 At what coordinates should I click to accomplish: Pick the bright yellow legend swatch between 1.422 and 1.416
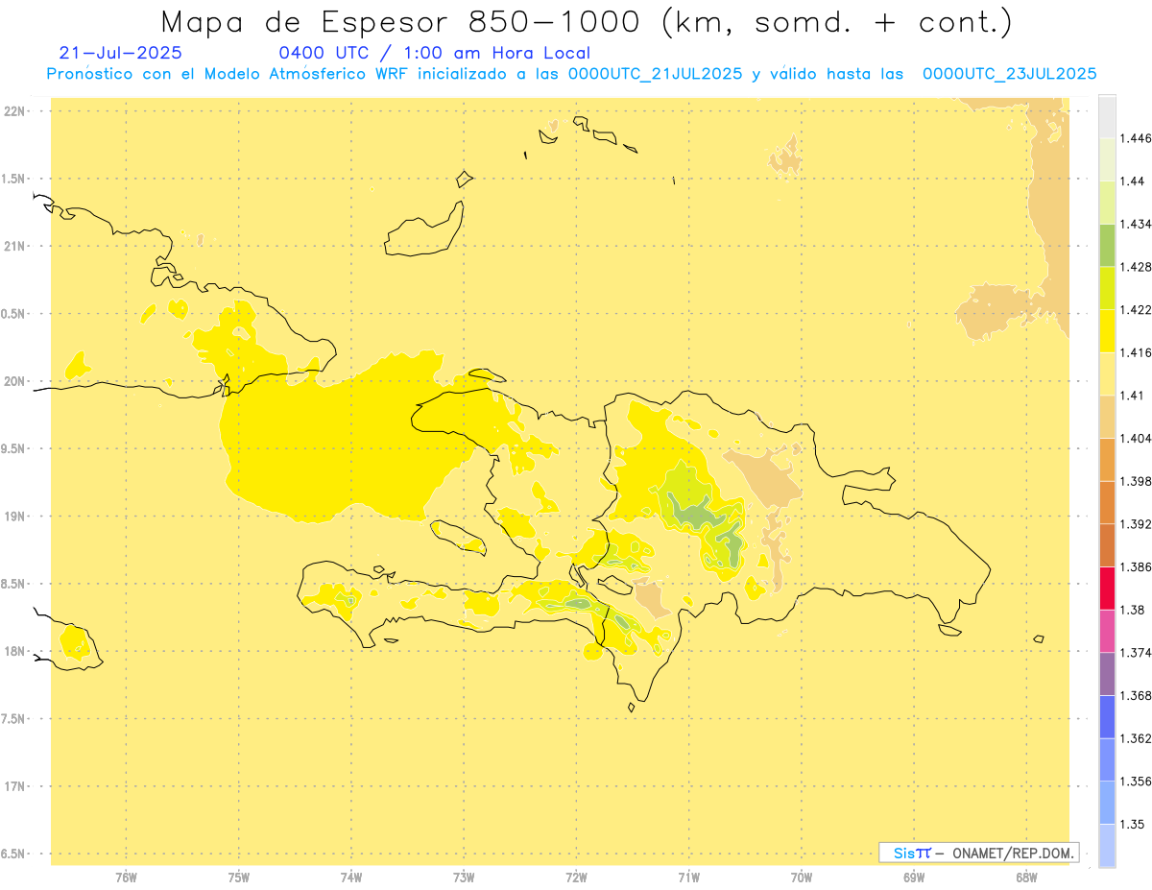click(1107, 330)
